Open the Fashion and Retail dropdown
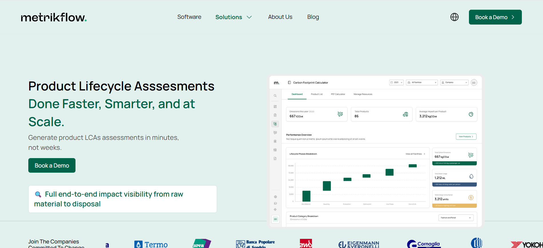The image size is (543, 248). tap(456, 218)
